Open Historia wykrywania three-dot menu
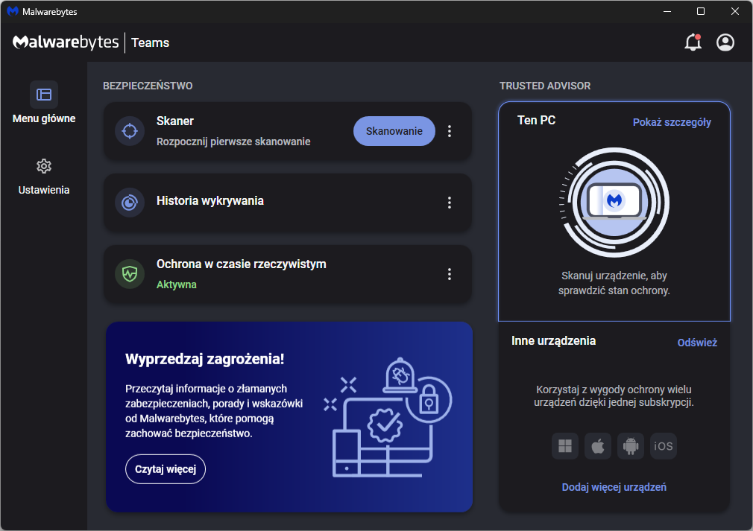Image resolution: width=753 pixels, height=531 pixels. pos(450,203)
